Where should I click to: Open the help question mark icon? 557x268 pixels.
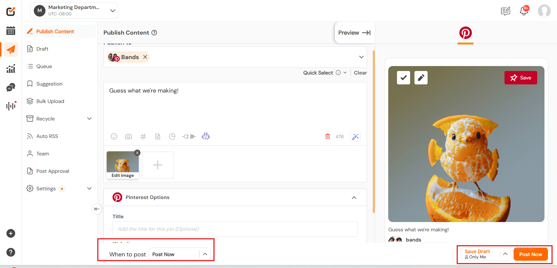click(x=11, y=252)
